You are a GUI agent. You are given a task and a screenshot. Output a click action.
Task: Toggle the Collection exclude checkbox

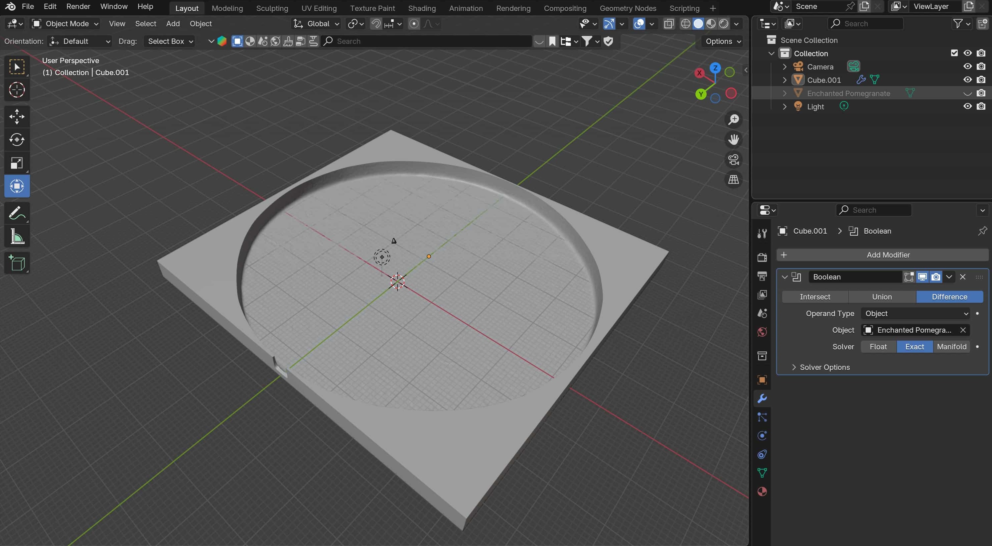tap(954, 53)
